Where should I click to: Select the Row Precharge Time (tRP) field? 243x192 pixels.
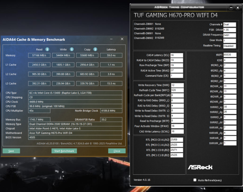177,65
